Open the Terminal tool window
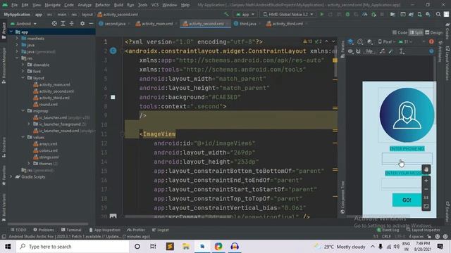 (71, 230)
